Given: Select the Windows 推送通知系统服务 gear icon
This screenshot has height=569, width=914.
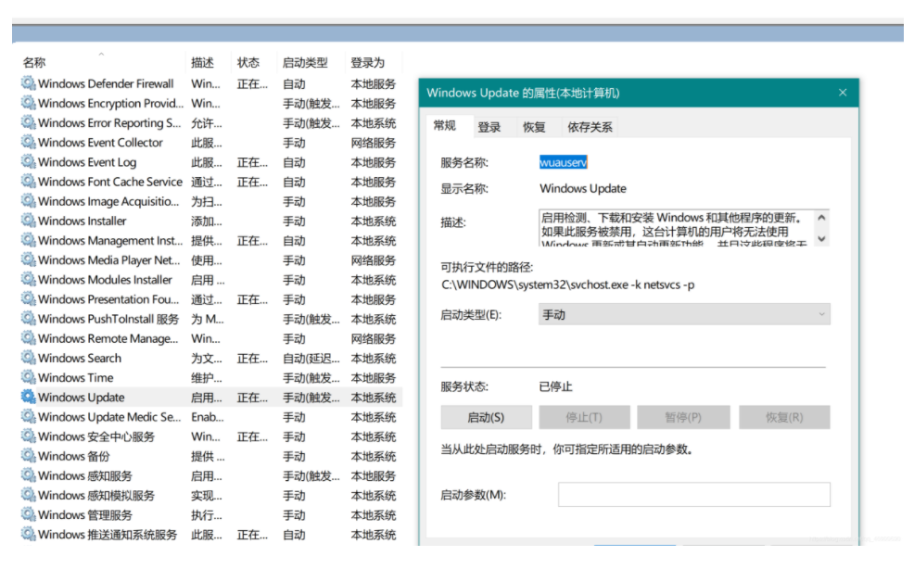Looking at the screenshot, I should point(28,534).
